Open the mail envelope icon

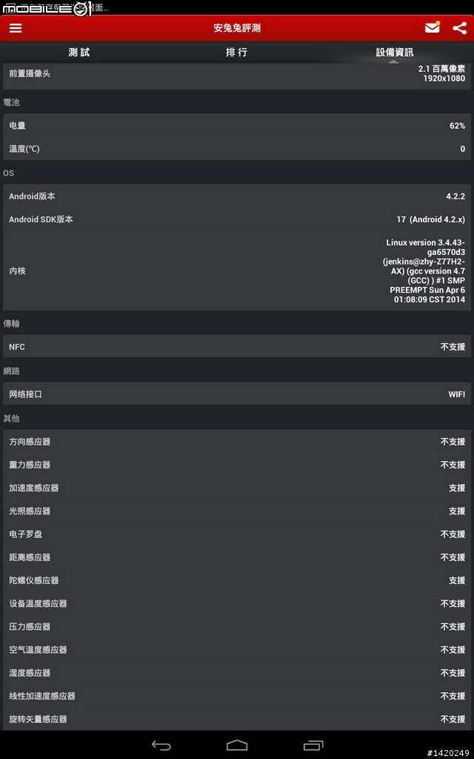point(433,27)
